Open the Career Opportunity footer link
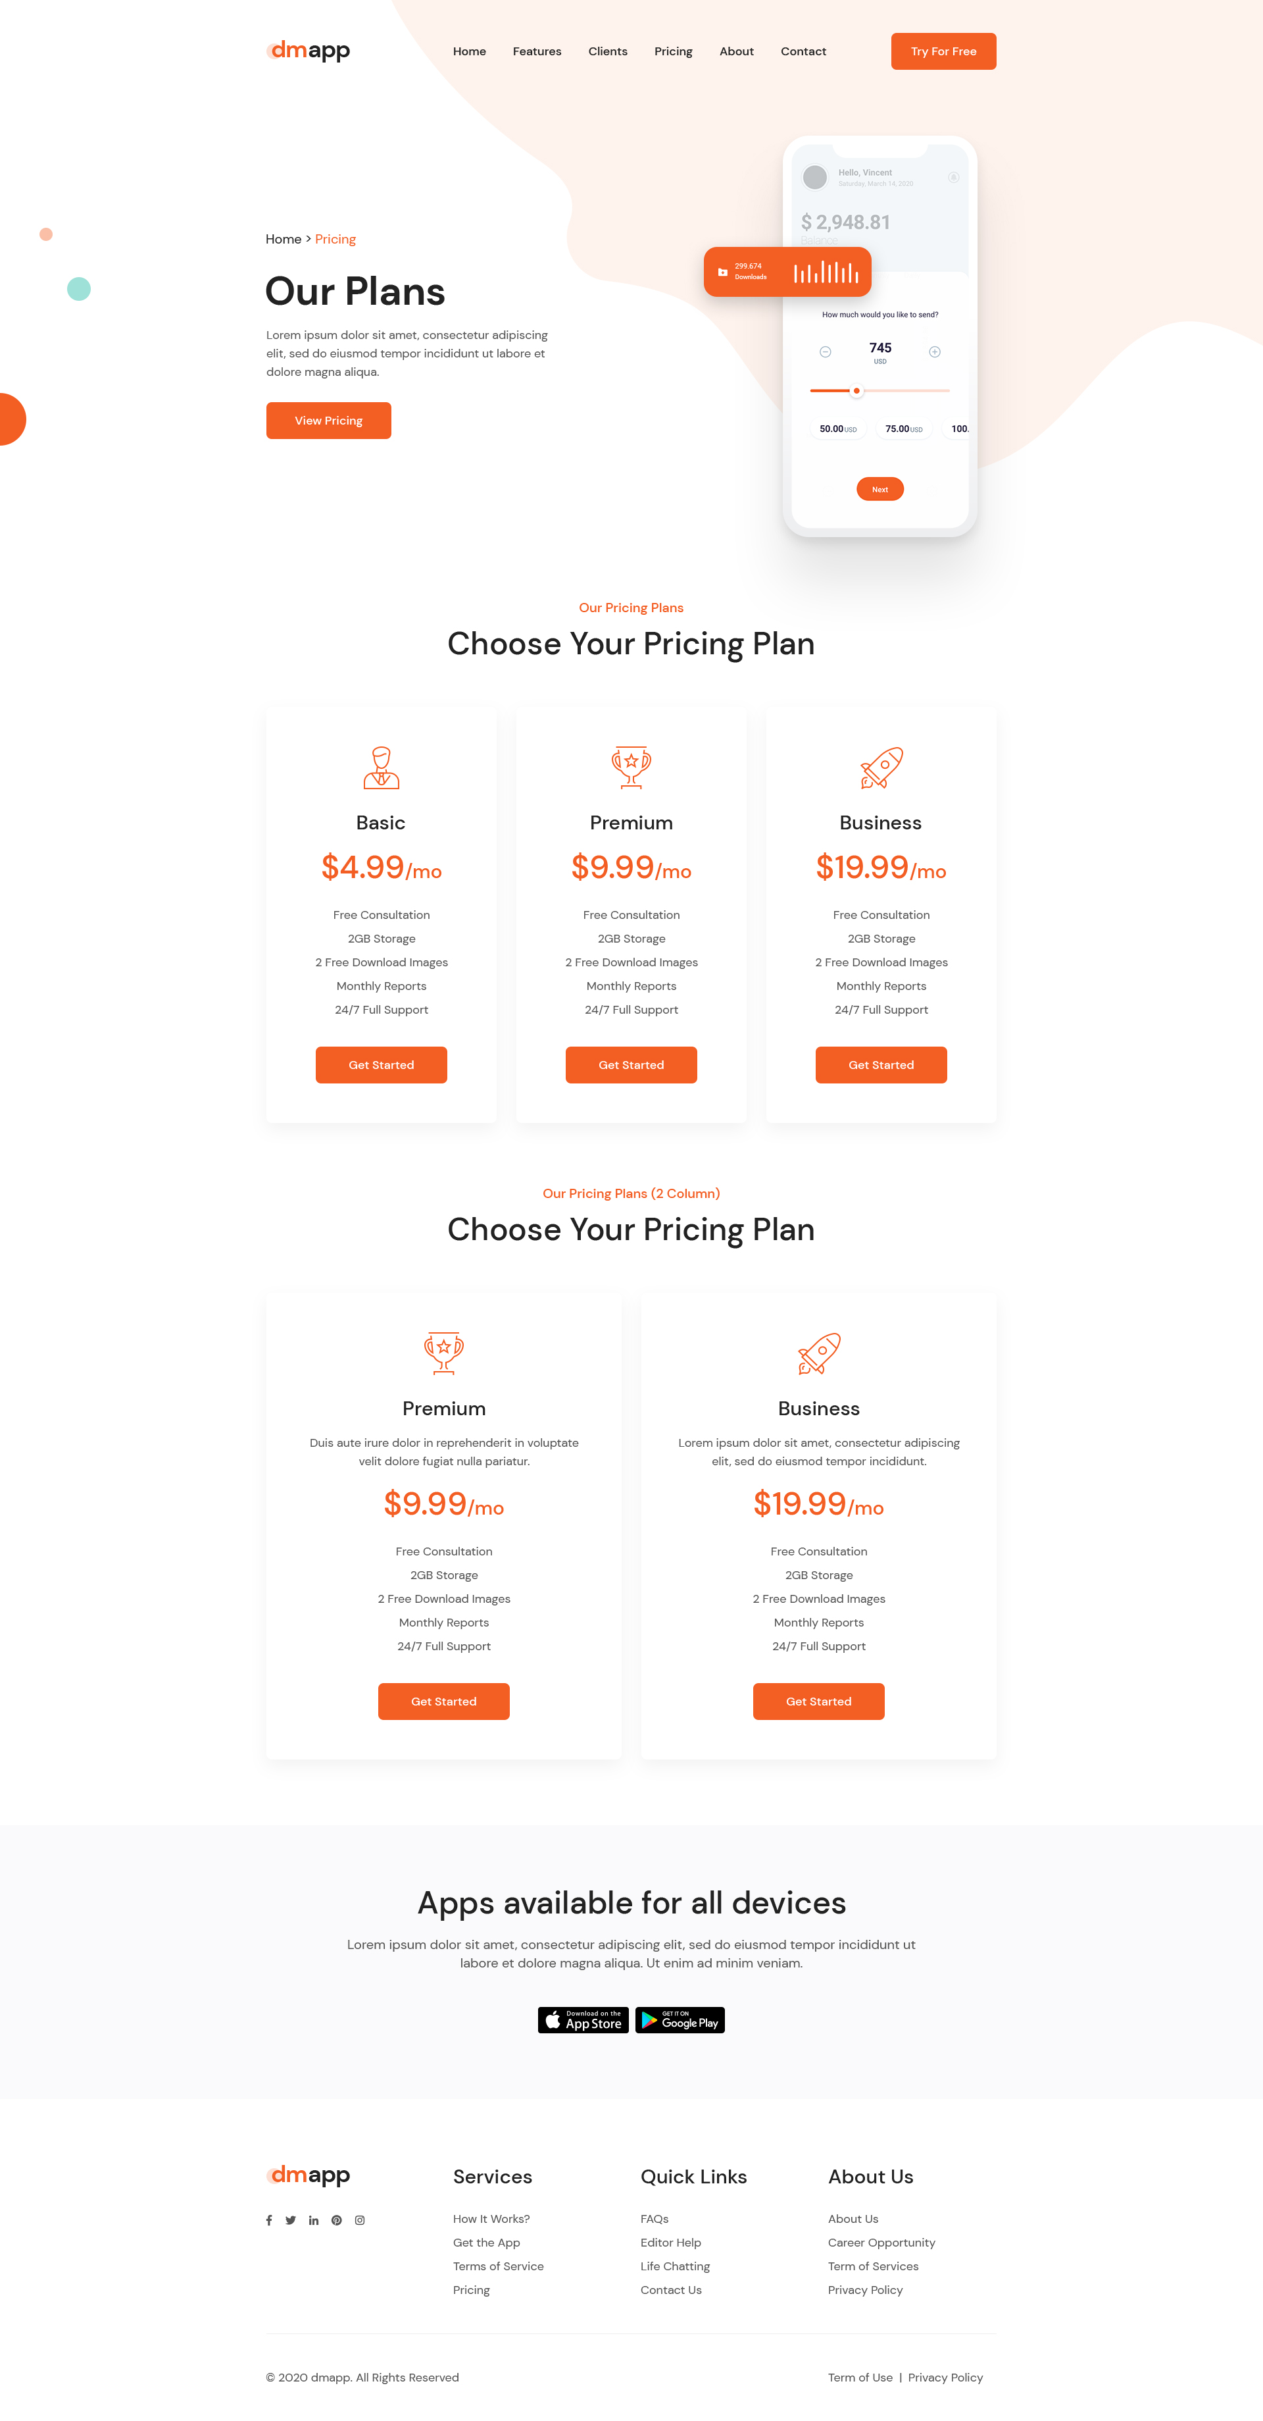Image resolution: width=1263 pixels, height=2421 pixels. (881, 2243)
